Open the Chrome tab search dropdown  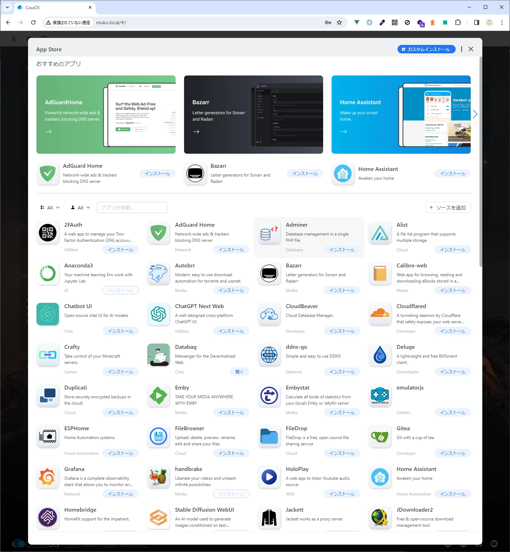point(7,7)
